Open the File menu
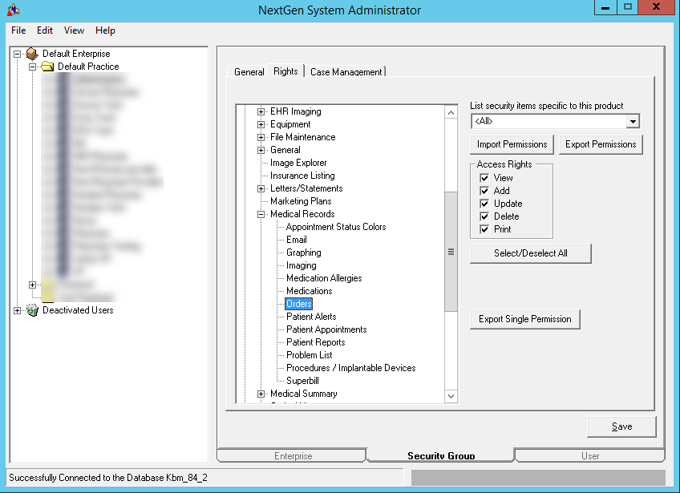This screenshot has width=680, height=493. click(x=18, y=30)
